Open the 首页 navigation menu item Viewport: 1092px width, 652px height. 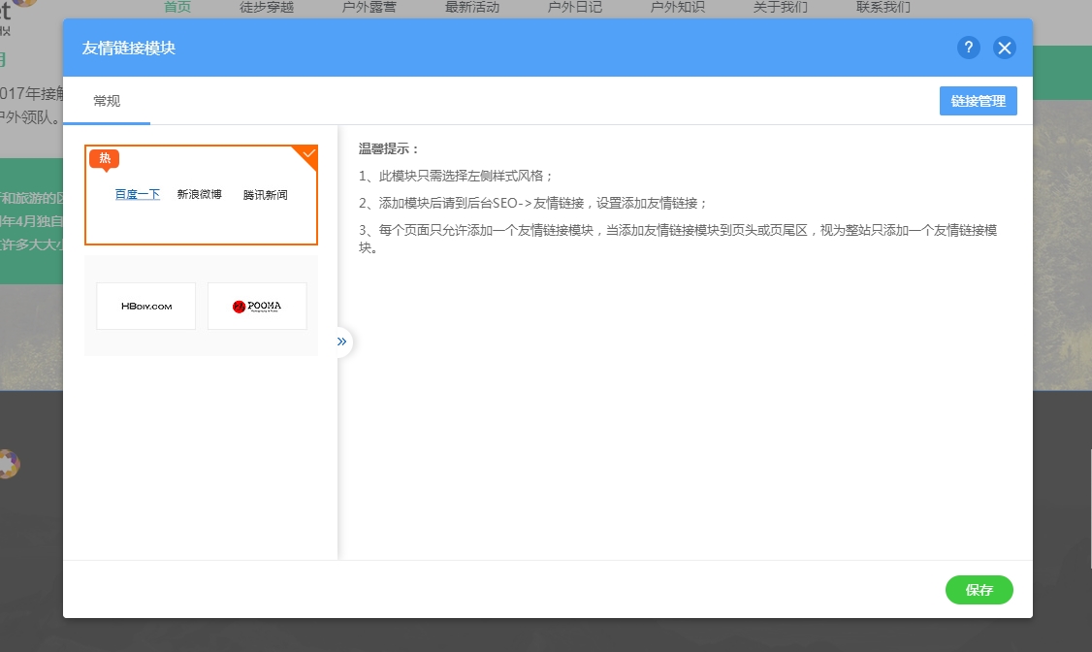click(x=177, y=8)
